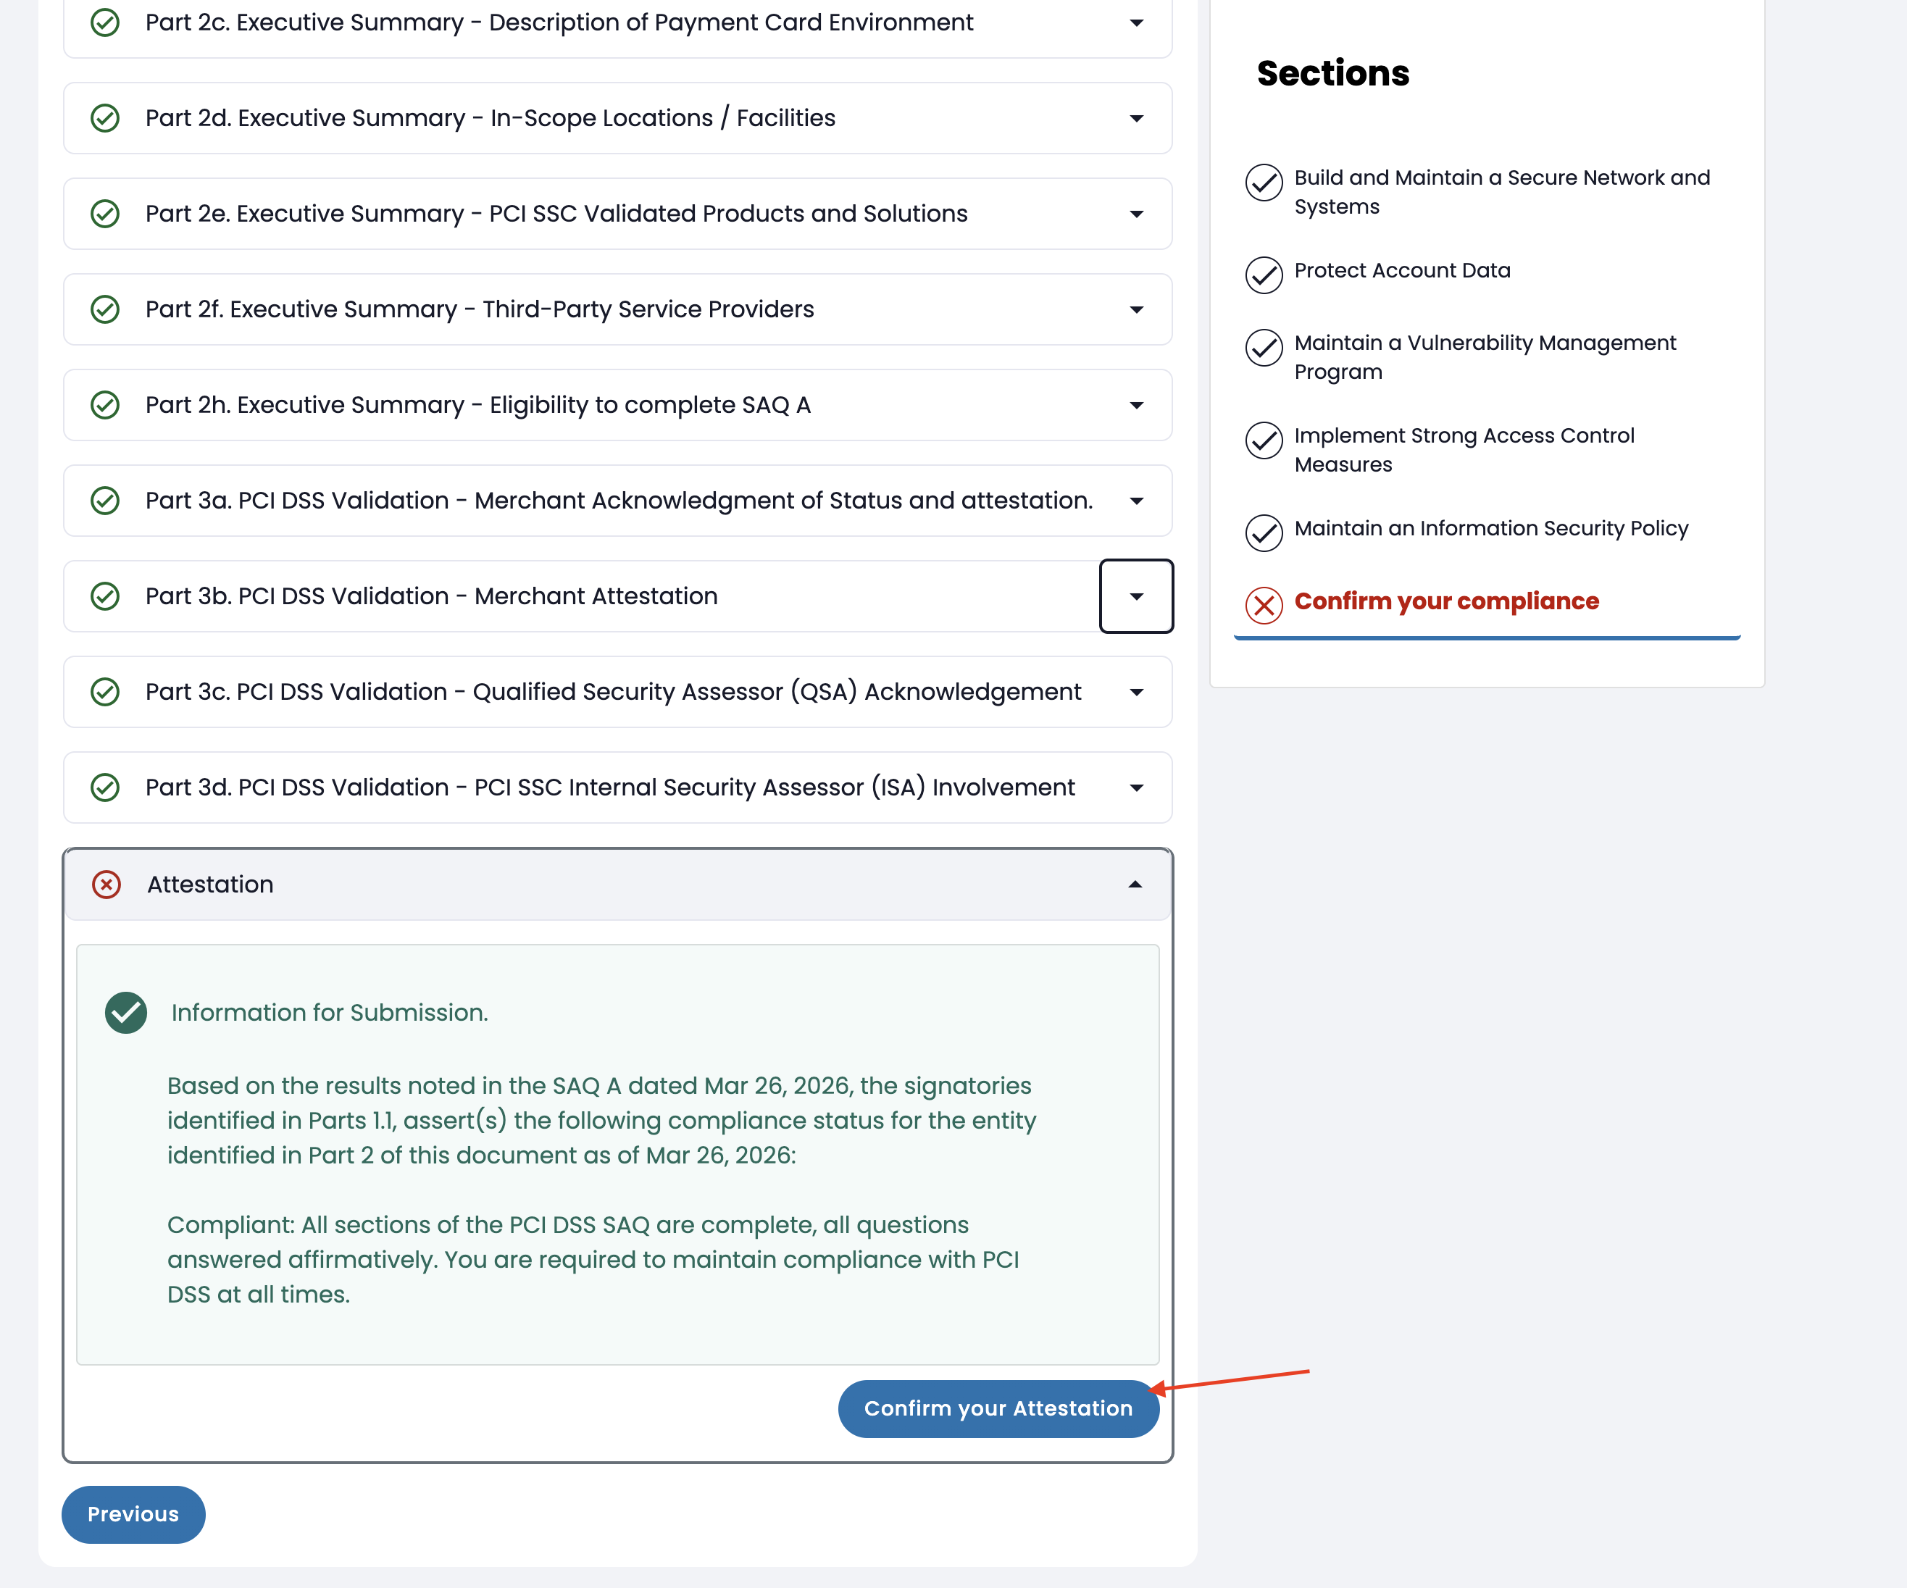Image resolution: width=1907 pixels, height=1588 pixels.
Task: Click the red X icon beside Attestation
Action: tap(107, 885)
